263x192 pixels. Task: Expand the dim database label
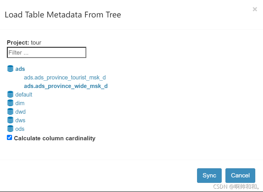[20, 103]
